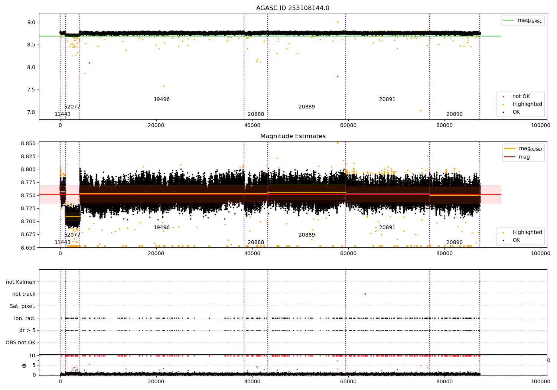Select 'Highlighted' legend entry in the top plot

tap(527, 104)
